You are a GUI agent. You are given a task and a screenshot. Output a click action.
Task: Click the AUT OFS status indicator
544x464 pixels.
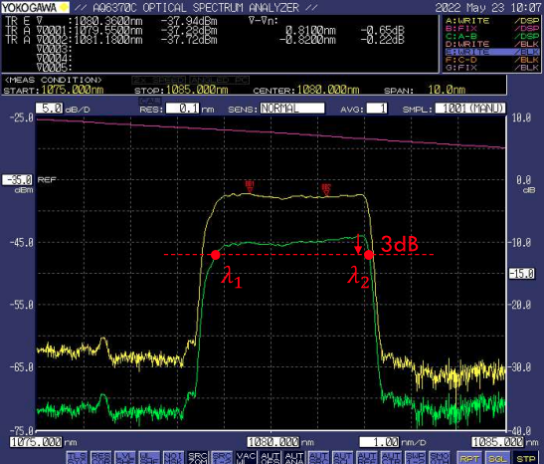(270, 457)
